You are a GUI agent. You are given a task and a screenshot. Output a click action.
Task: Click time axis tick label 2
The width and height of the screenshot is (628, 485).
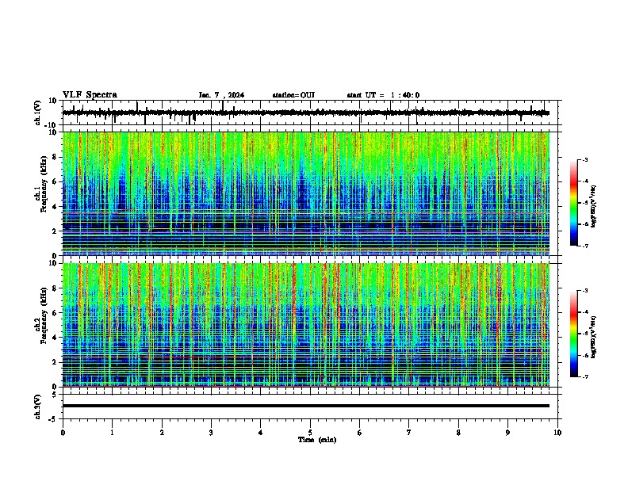click(x=162, y=433)
